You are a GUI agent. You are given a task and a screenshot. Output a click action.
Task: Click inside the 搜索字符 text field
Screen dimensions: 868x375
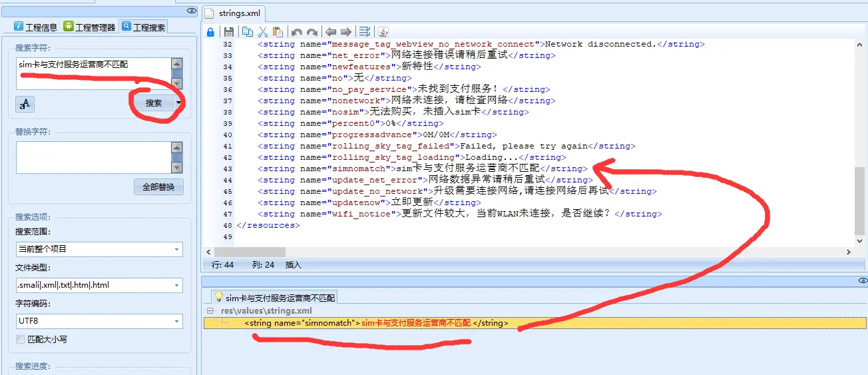[93, 73]
